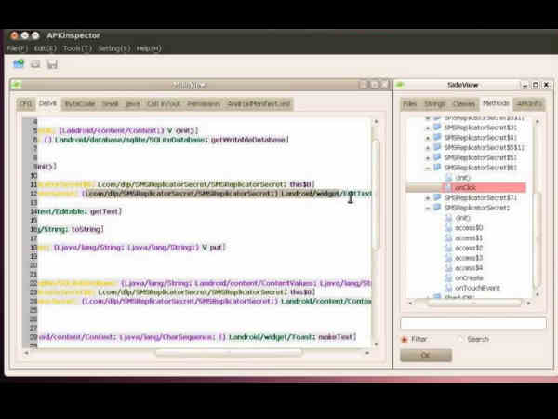Click the code view scroll-right arrow
This screenshot has width=558, height=419.
tap(367, 353)
